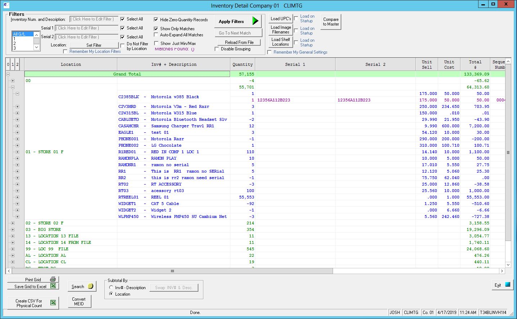Toggle Select All for Serial 1
Viewport: 517px width, 319px height.
122,28
